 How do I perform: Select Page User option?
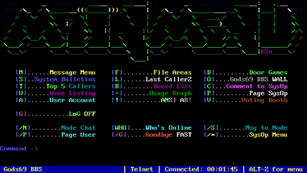78,135
